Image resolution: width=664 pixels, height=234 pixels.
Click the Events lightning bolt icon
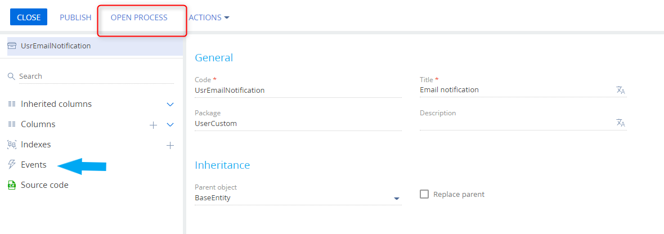(11, 165)
